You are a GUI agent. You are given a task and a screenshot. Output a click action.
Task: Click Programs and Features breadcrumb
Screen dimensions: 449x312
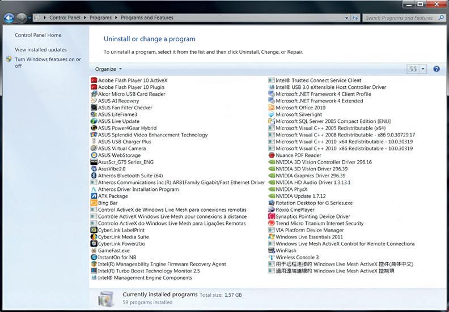(147, 18)
